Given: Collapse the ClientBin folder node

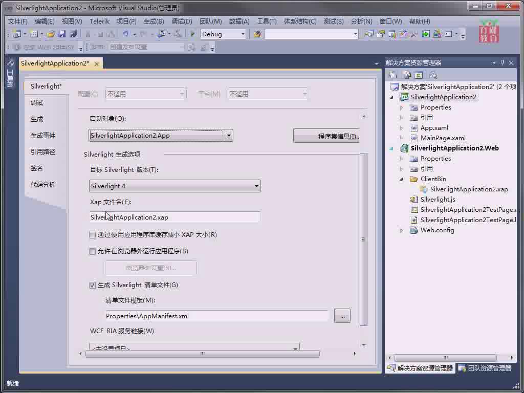Looking at the screenshot, I should tap(402, 179).
